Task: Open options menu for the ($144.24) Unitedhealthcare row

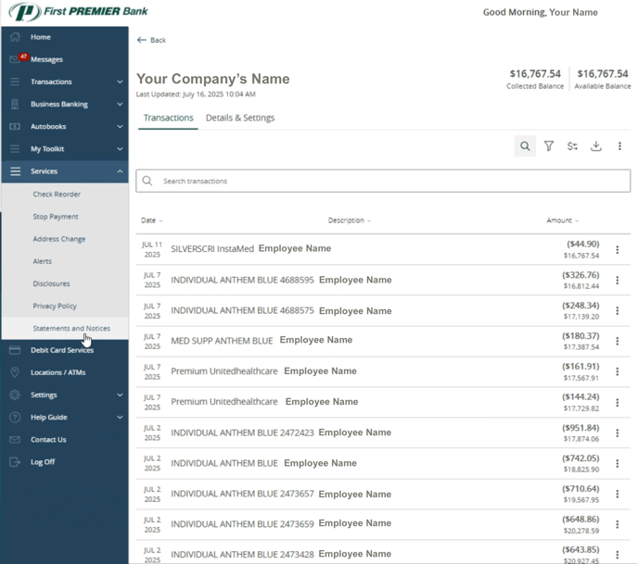Action: click(x=618, y=402)
